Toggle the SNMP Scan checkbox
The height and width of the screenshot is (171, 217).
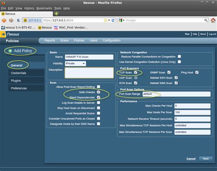[x=169, y=72]
